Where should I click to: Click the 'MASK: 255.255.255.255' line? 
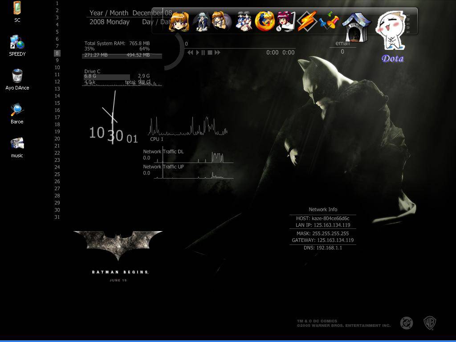(323, 233)
